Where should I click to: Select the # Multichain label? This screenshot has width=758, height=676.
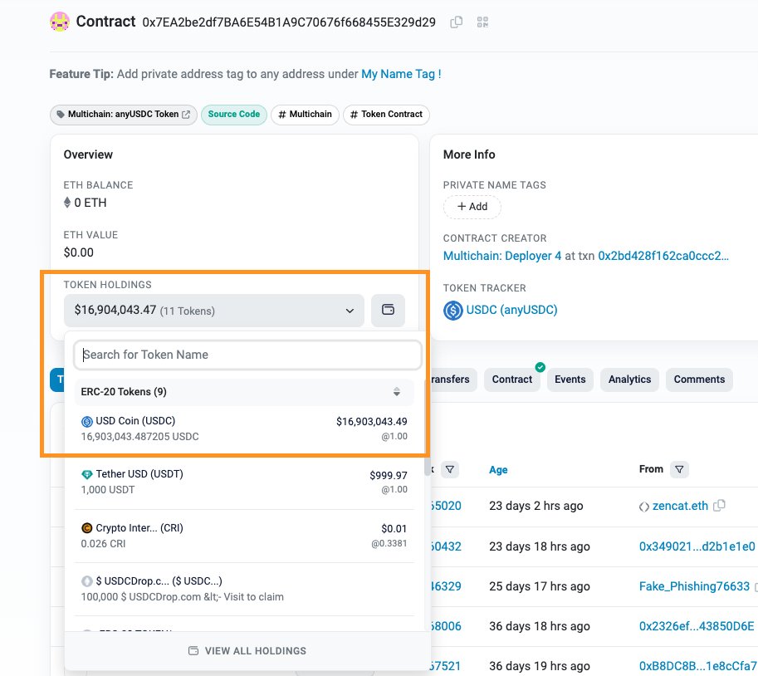pyautogui.click(x=305, y=115)
